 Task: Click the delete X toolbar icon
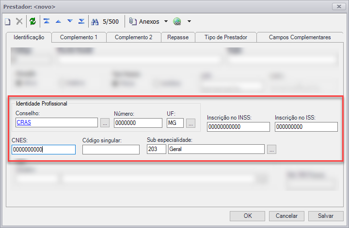pyautogui.click(x=19, y=22)
